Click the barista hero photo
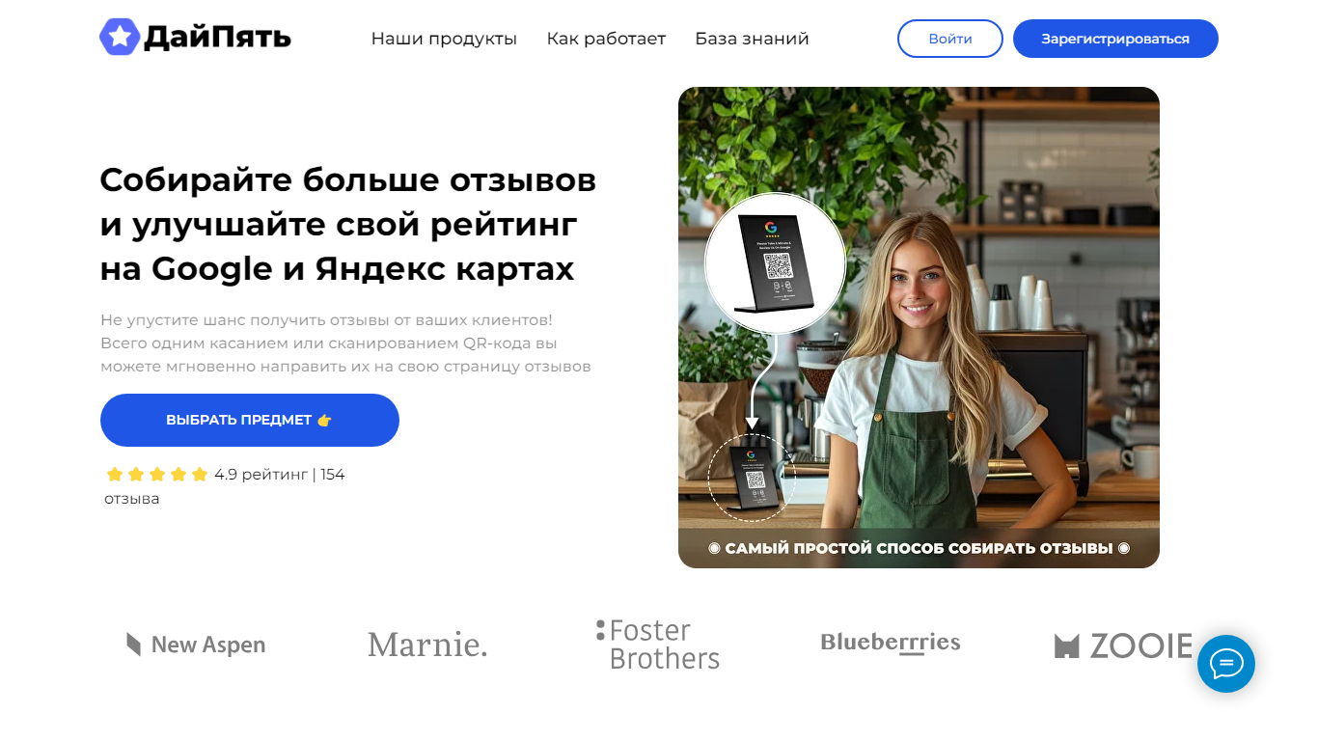 919,327
